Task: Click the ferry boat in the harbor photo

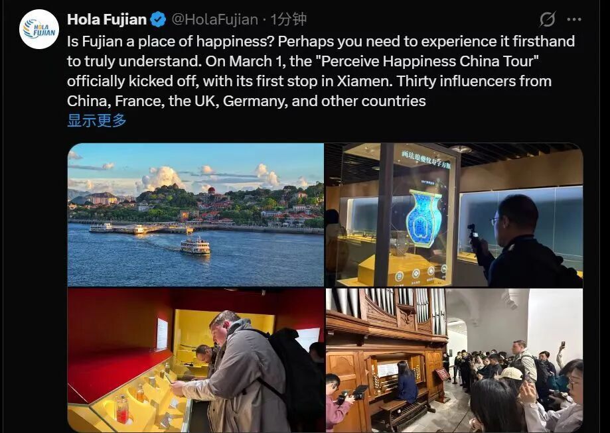Action: coord(195,245)
